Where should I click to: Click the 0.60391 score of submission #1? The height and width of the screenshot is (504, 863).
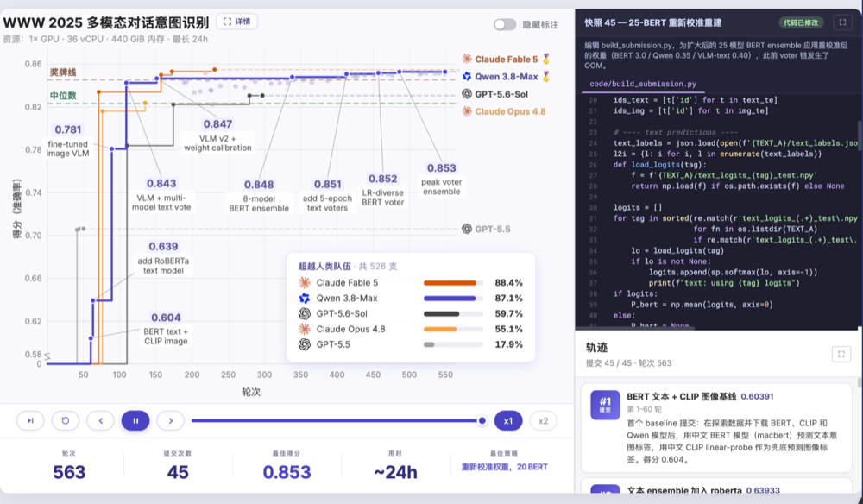pos(757,396)
